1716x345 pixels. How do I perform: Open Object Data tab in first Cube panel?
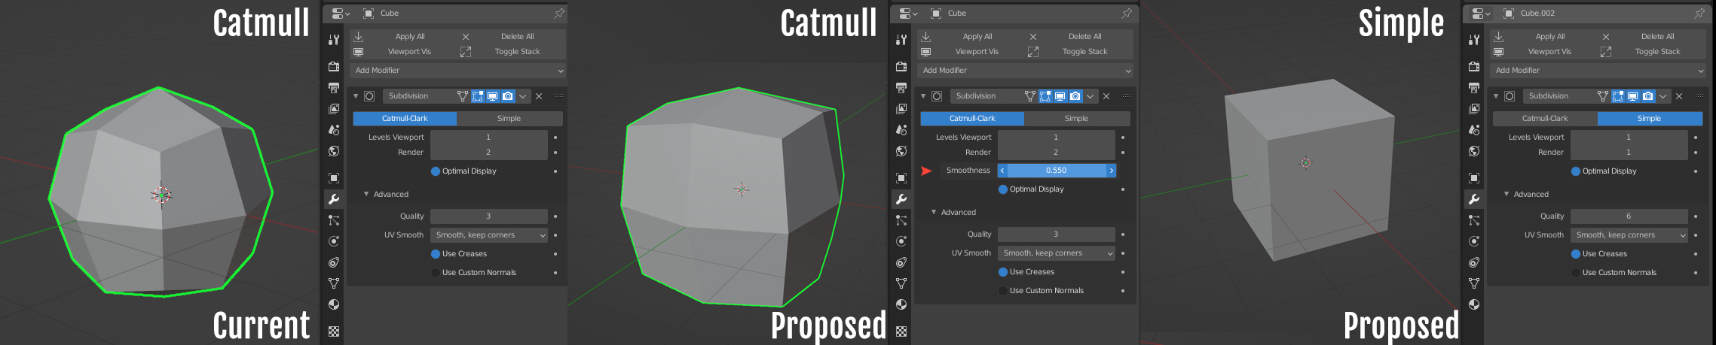pos(334,283)
